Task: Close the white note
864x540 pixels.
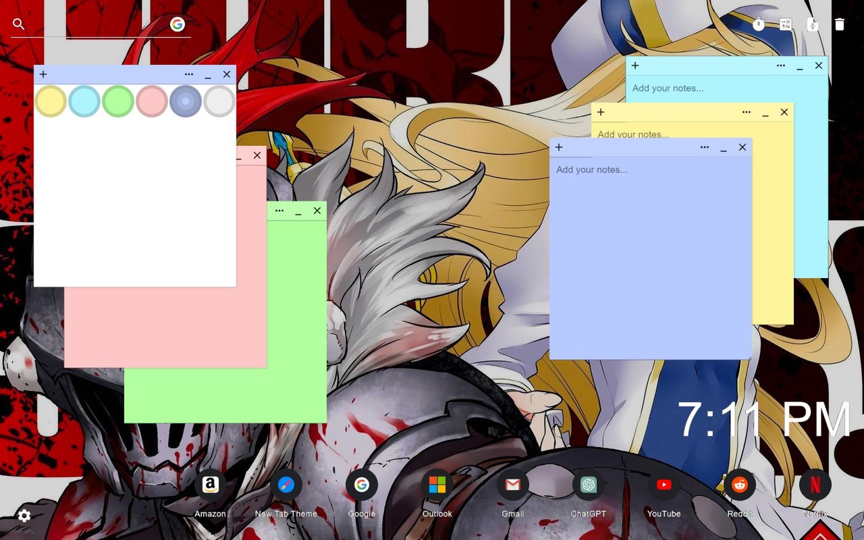Action: (227, 74)
